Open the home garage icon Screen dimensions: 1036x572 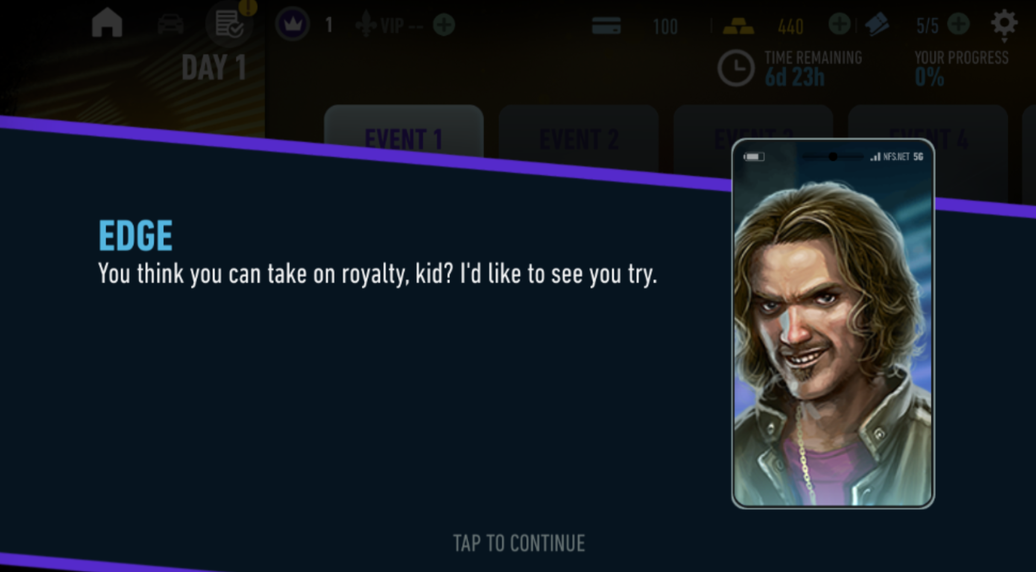(x=107, y=23)
